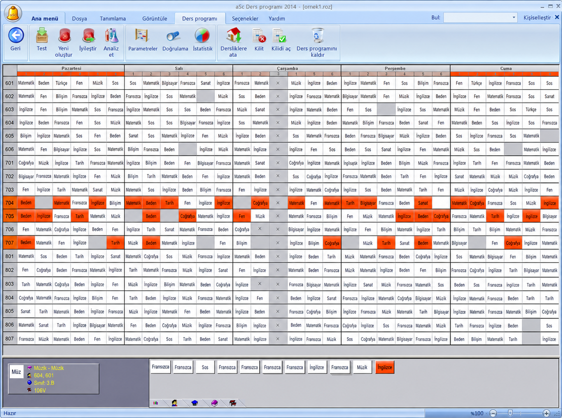Click the Kilit lock icon
Screen dimensions: 562x418
259,36
